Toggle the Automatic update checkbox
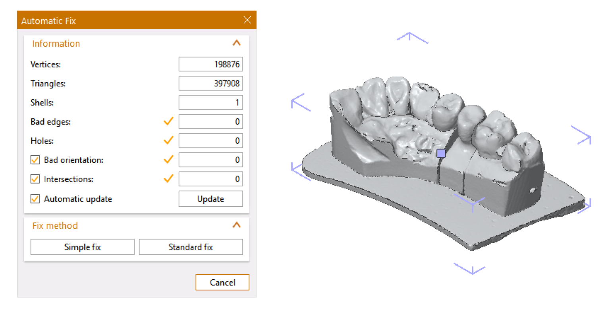The image size is (608, 311). (x=35, y=199)
